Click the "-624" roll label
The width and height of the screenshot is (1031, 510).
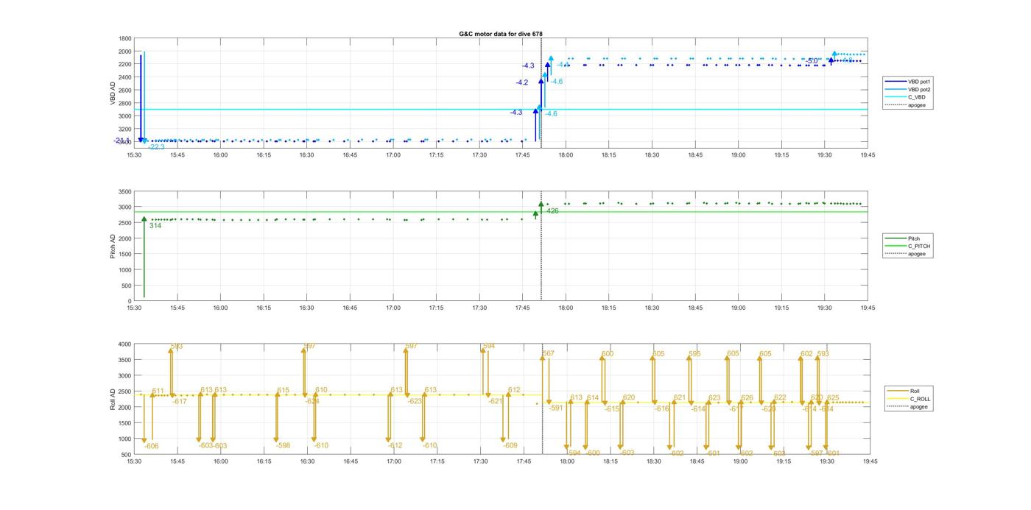click(312, 401)
